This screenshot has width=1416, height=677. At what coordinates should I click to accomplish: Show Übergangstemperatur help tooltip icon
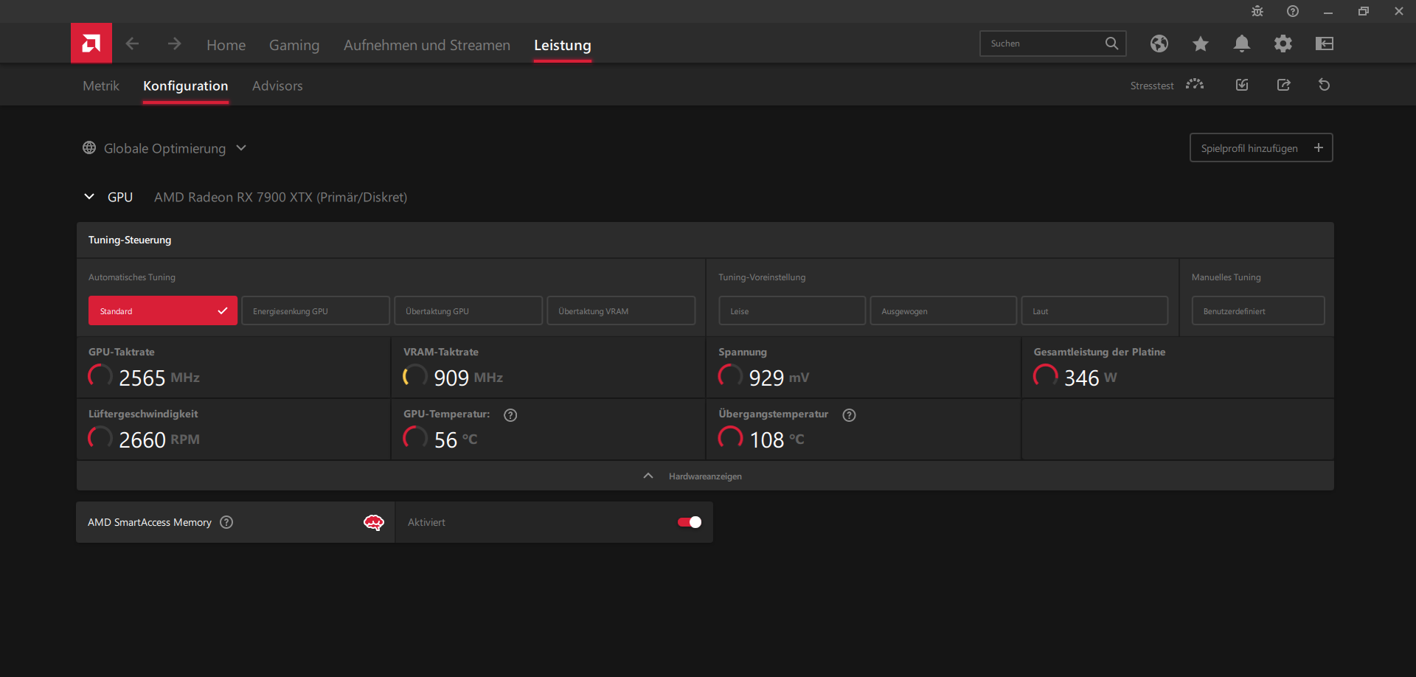850,415
